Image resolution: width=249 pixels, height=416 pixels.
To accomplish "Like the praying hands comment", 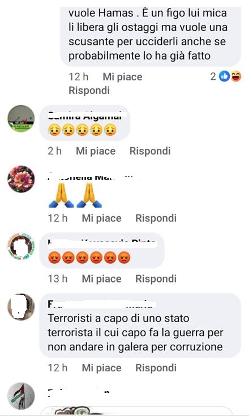I will point(101,218).
